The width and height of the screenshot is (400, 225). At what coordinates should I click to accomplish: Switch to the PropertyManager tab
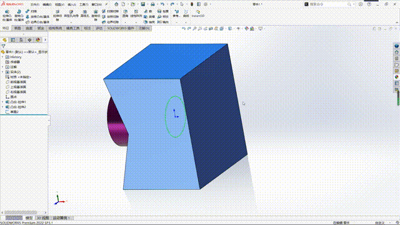pos(13,40)
